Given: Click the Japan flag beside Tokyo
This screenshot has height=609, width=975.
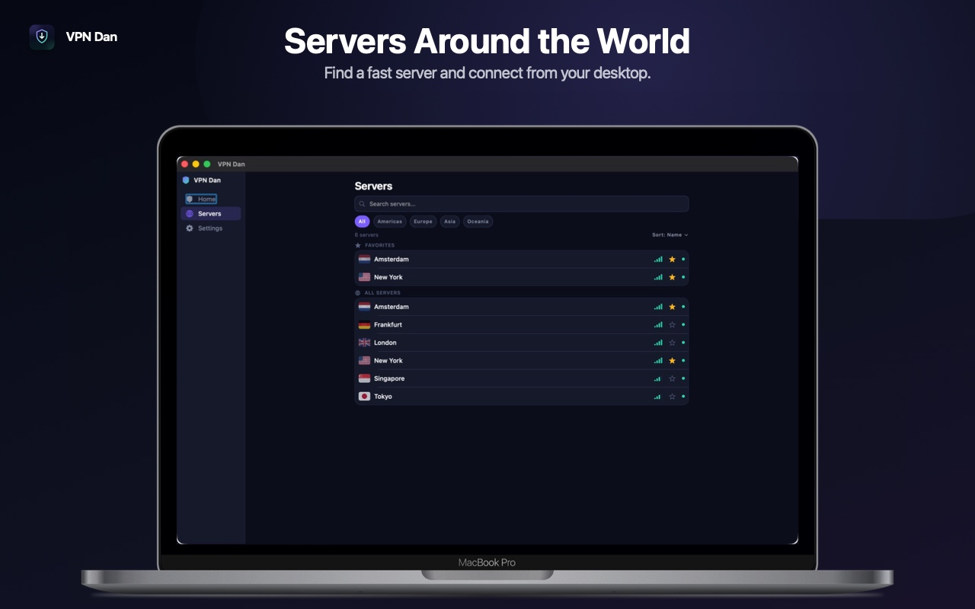Looking at the screenshot, I should [x=364, y=397].
